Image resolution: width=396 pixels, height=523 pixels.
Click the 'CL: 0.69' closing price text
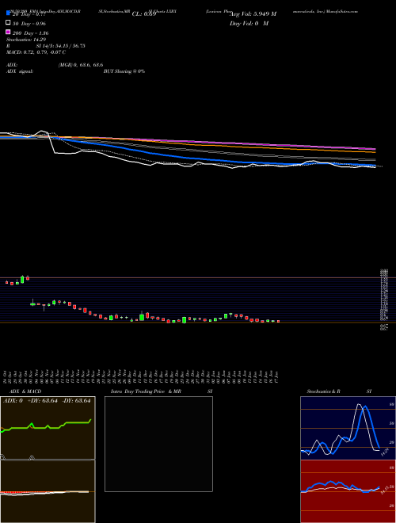[144, 14]
